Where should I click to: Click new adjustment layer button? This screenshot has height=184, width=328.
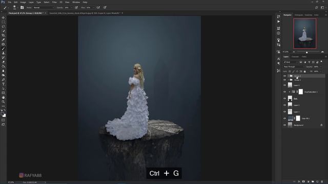pyautogui.click(x=308, y=181)
